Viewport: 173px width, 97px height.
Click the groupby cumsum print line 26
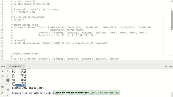pos(60,43)
